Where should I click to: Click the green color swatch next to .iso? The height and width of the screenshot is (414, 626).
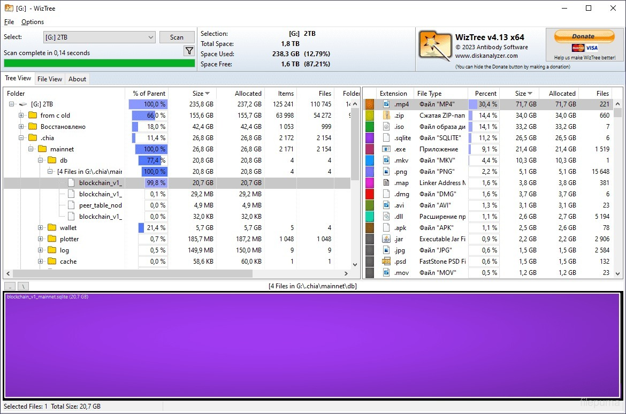coord(371,126)
